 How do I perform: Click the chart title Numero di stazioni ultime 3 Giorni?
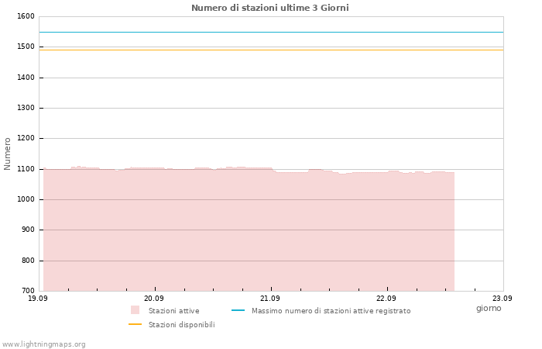[270, 8]
